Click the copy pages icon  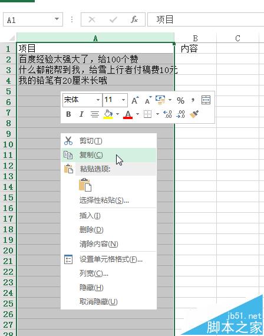pyautogui.click(x=68, y=154)
